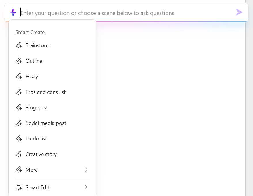Open the Smart Edit menu item
This screenshot has height=196, width=253.
(x=37, y=187)
